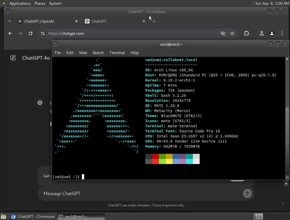Open the terminal Edit menu
The height and width of the screenshot is (220, 290).
tap(70, 53)
